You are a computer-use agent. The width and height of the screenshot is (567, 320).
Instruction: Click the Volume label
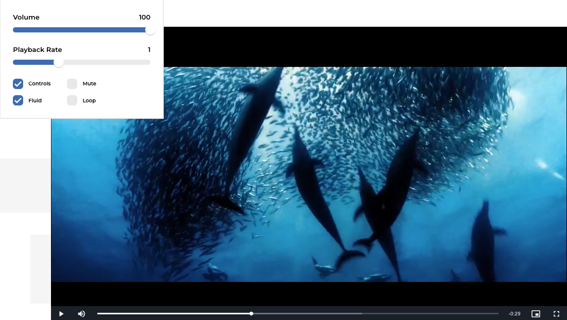[x=26, y=17]
